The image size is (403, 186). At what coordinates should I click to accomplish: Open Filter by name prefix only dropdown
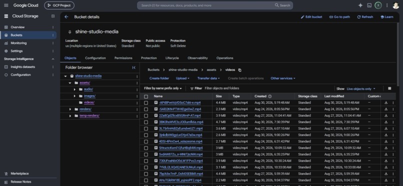(163, 88)
